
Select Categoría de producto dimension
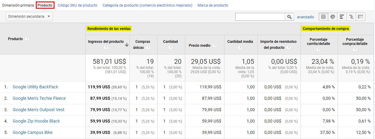point(147,5)
